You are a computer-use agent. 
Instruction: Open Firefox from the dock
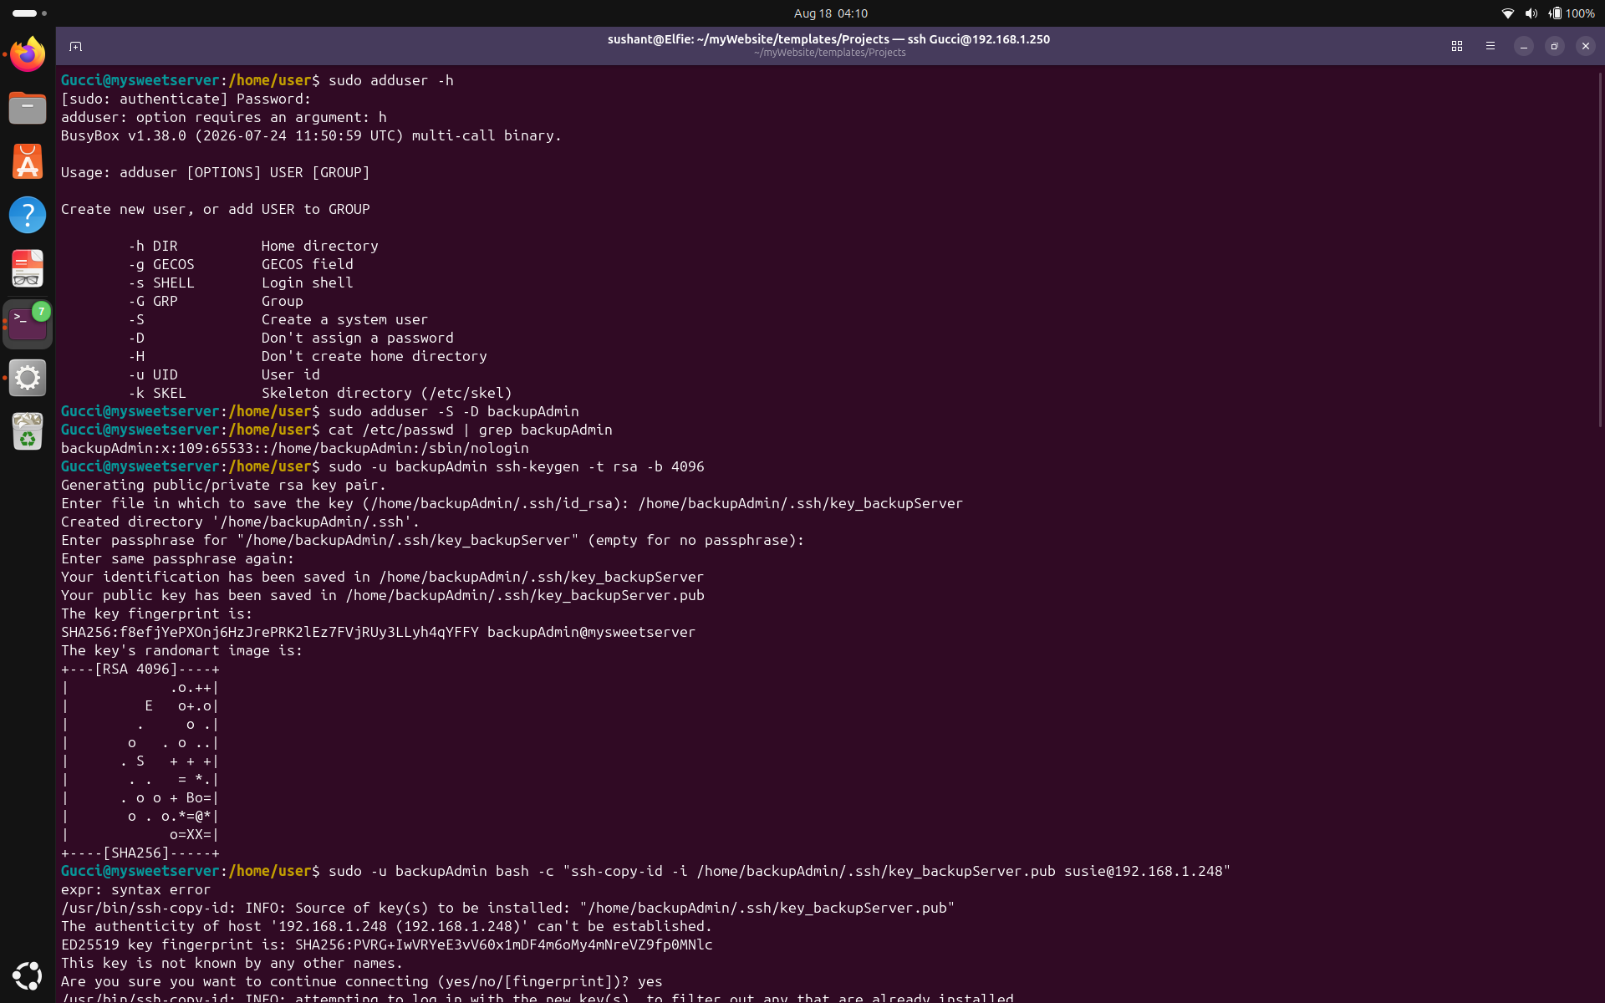(28, 54)
